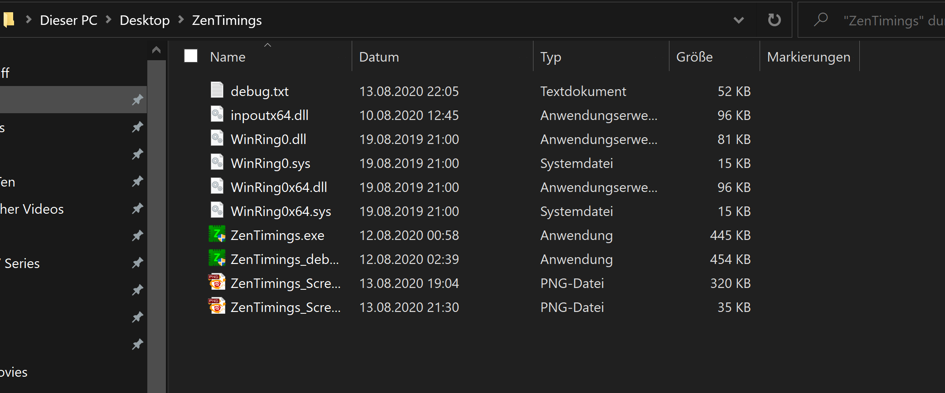
Task: Go to Dieser PC in breadcrumb
Action: tap(68, 20)
